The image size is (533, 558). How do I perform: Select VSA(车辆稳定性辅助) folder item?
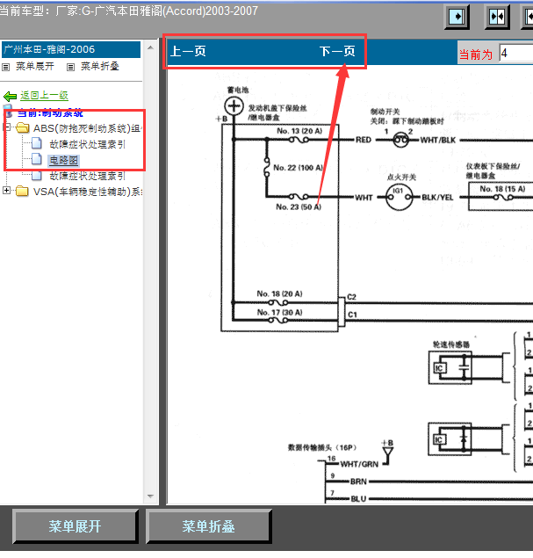(x=88, y=192)
